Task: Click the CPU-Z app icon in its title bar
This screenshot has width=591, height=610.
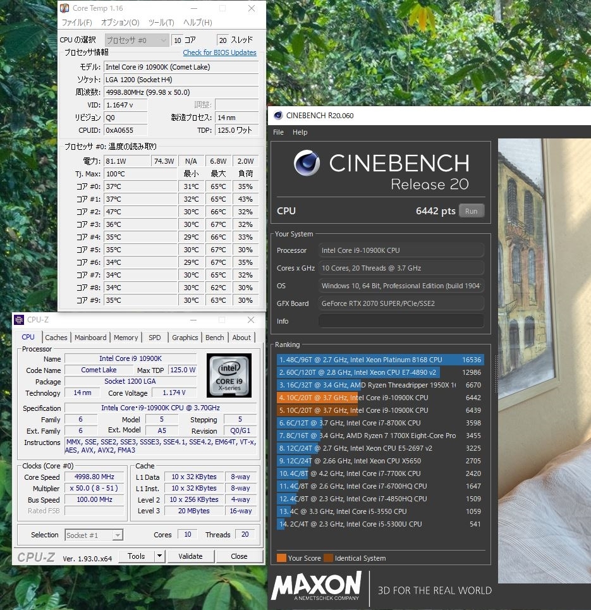Action: coord(19,320)
